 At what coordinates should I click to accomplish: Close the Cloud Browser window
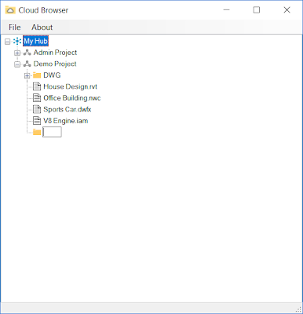tap(287, 10)
